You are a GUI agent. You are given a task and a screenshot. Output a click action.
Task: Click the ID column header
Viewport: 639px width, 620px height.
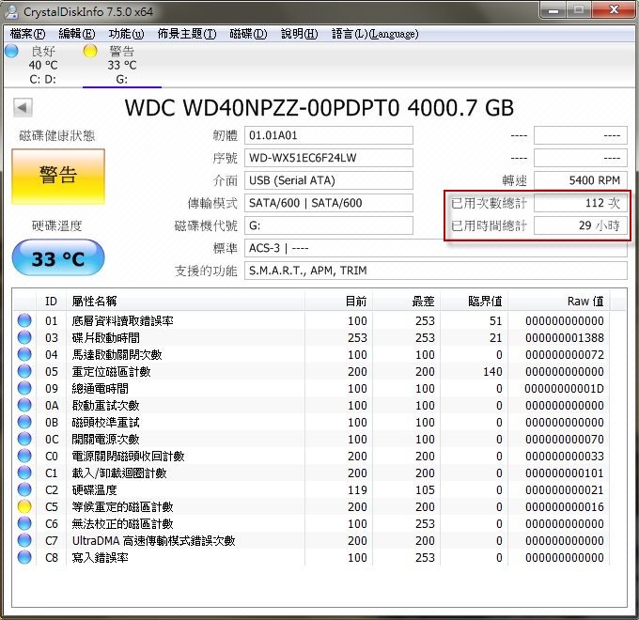pyautogui.click(x=52, y=301)
